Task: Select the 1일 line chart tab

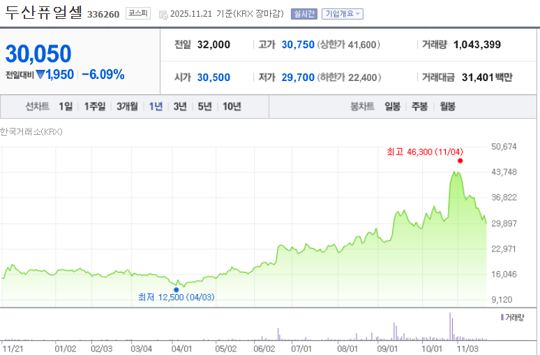Action: pyautogui.click(x=66, y=107)
